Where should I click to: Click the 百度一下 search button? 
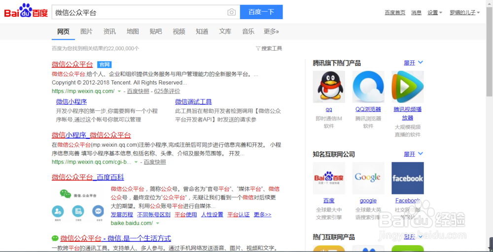pyautogui.click(x=261, y=12)
